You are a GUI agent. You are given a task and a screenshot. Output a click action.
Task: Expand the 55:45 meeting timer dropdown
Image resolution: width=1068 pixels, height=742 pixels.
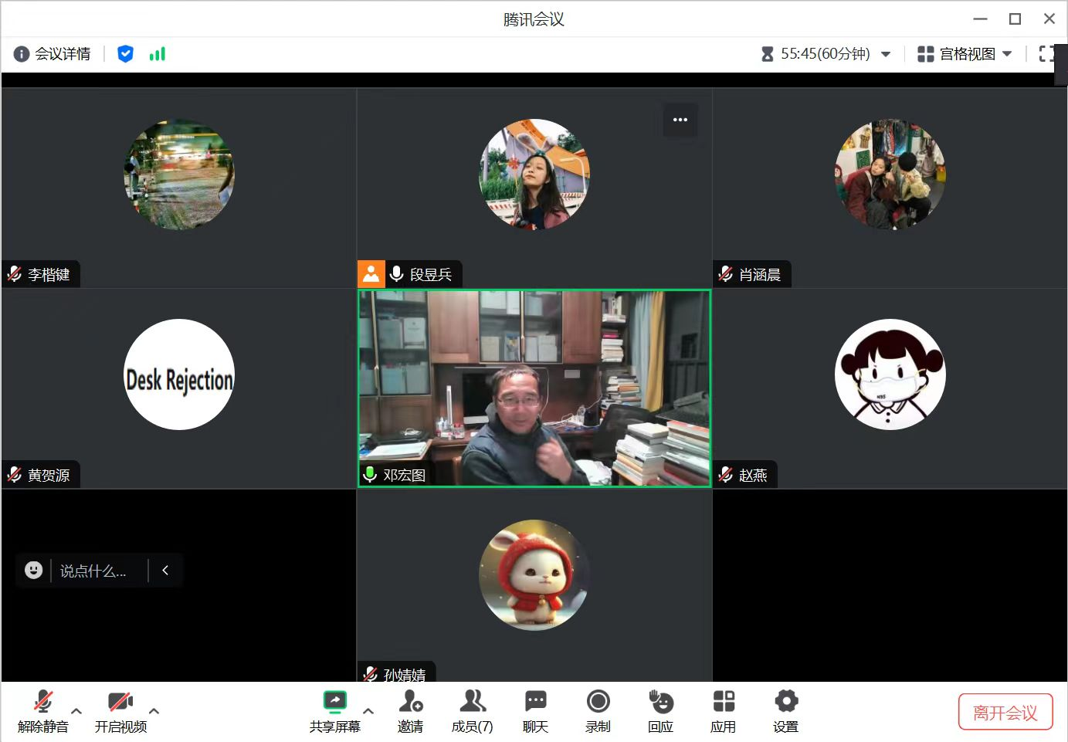pos(886,54)
